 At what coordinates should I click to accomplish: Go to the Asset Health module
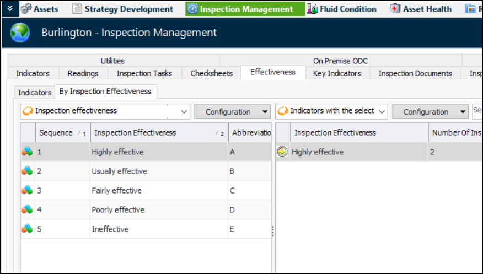421,9
